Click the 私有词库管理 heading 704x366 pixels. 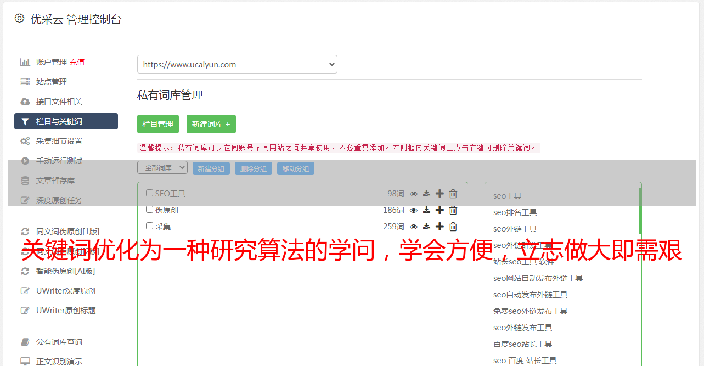point(170,95)
